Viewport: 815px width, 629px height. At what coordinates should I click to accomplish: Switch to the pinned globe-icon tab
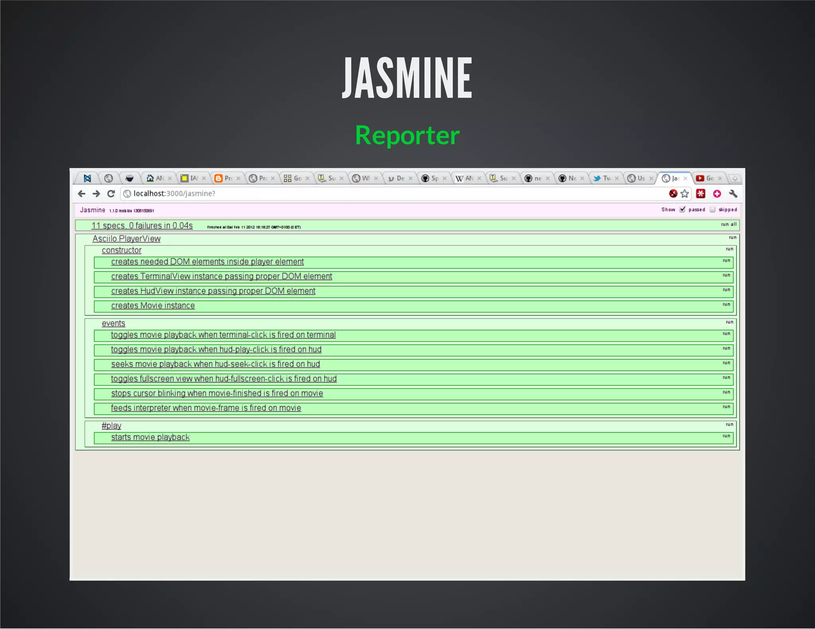point(108,178)
